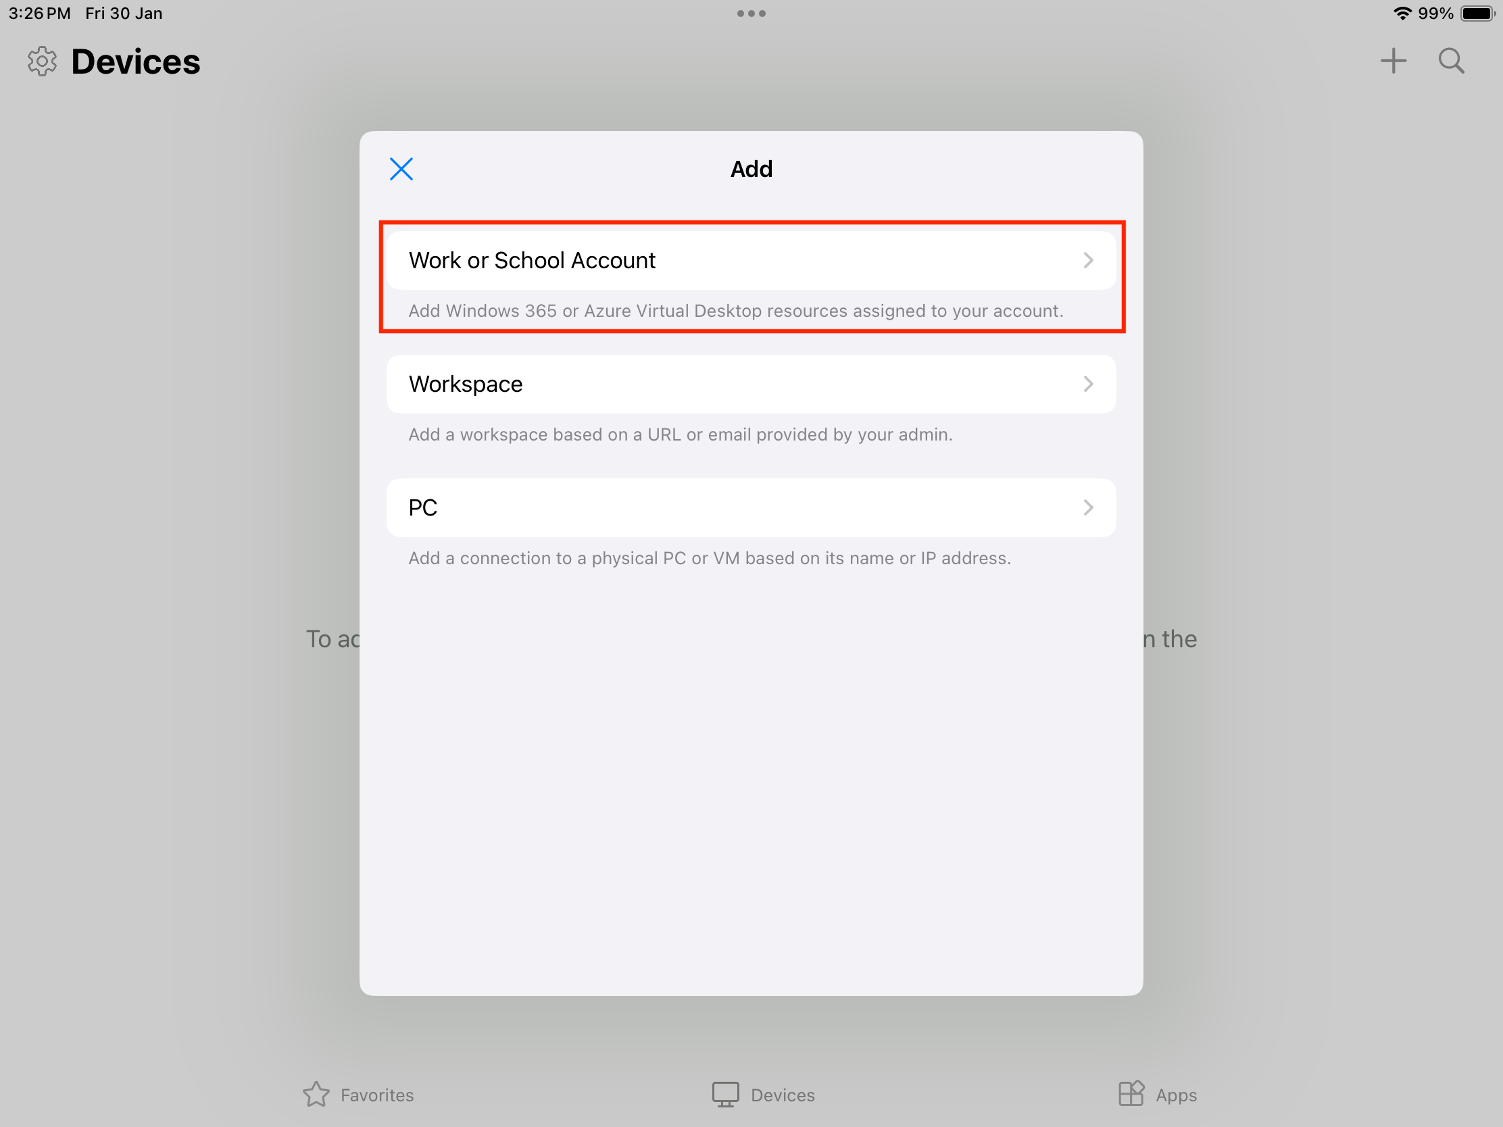
Task: Open search with the magnifier icon
Action: click(1451, 60)
